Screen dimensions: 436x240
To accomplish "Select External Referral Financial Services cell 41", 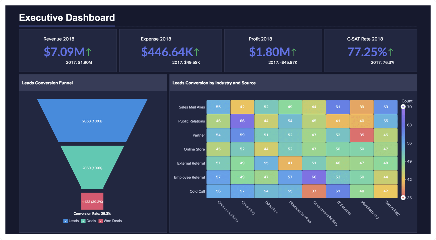I will 290,163.
